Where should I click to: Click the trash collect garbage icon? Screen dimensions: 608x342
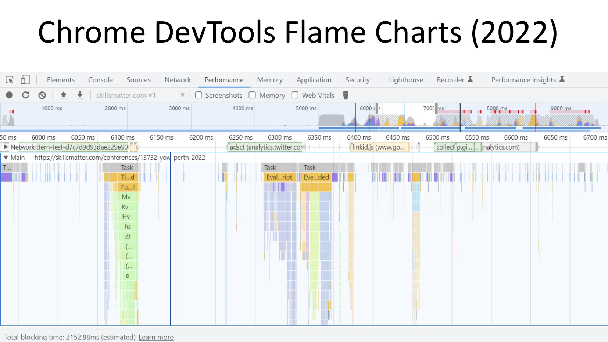pyautogui.click(x=346, y=95)
